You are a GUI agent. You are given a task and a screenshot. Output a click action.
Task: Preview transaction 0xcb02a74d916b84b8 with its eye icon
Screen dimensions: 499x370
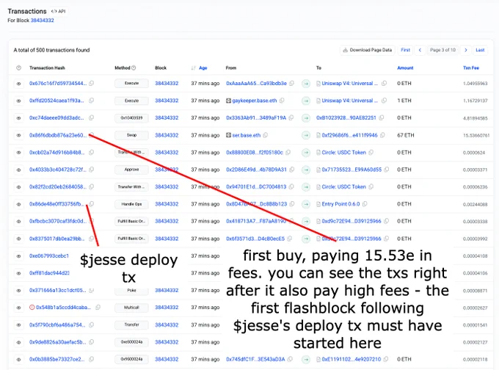click(19, 153)
